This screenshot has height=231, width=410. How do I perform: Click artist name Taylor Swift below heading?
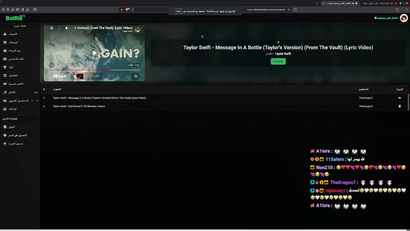click(283, 54)
